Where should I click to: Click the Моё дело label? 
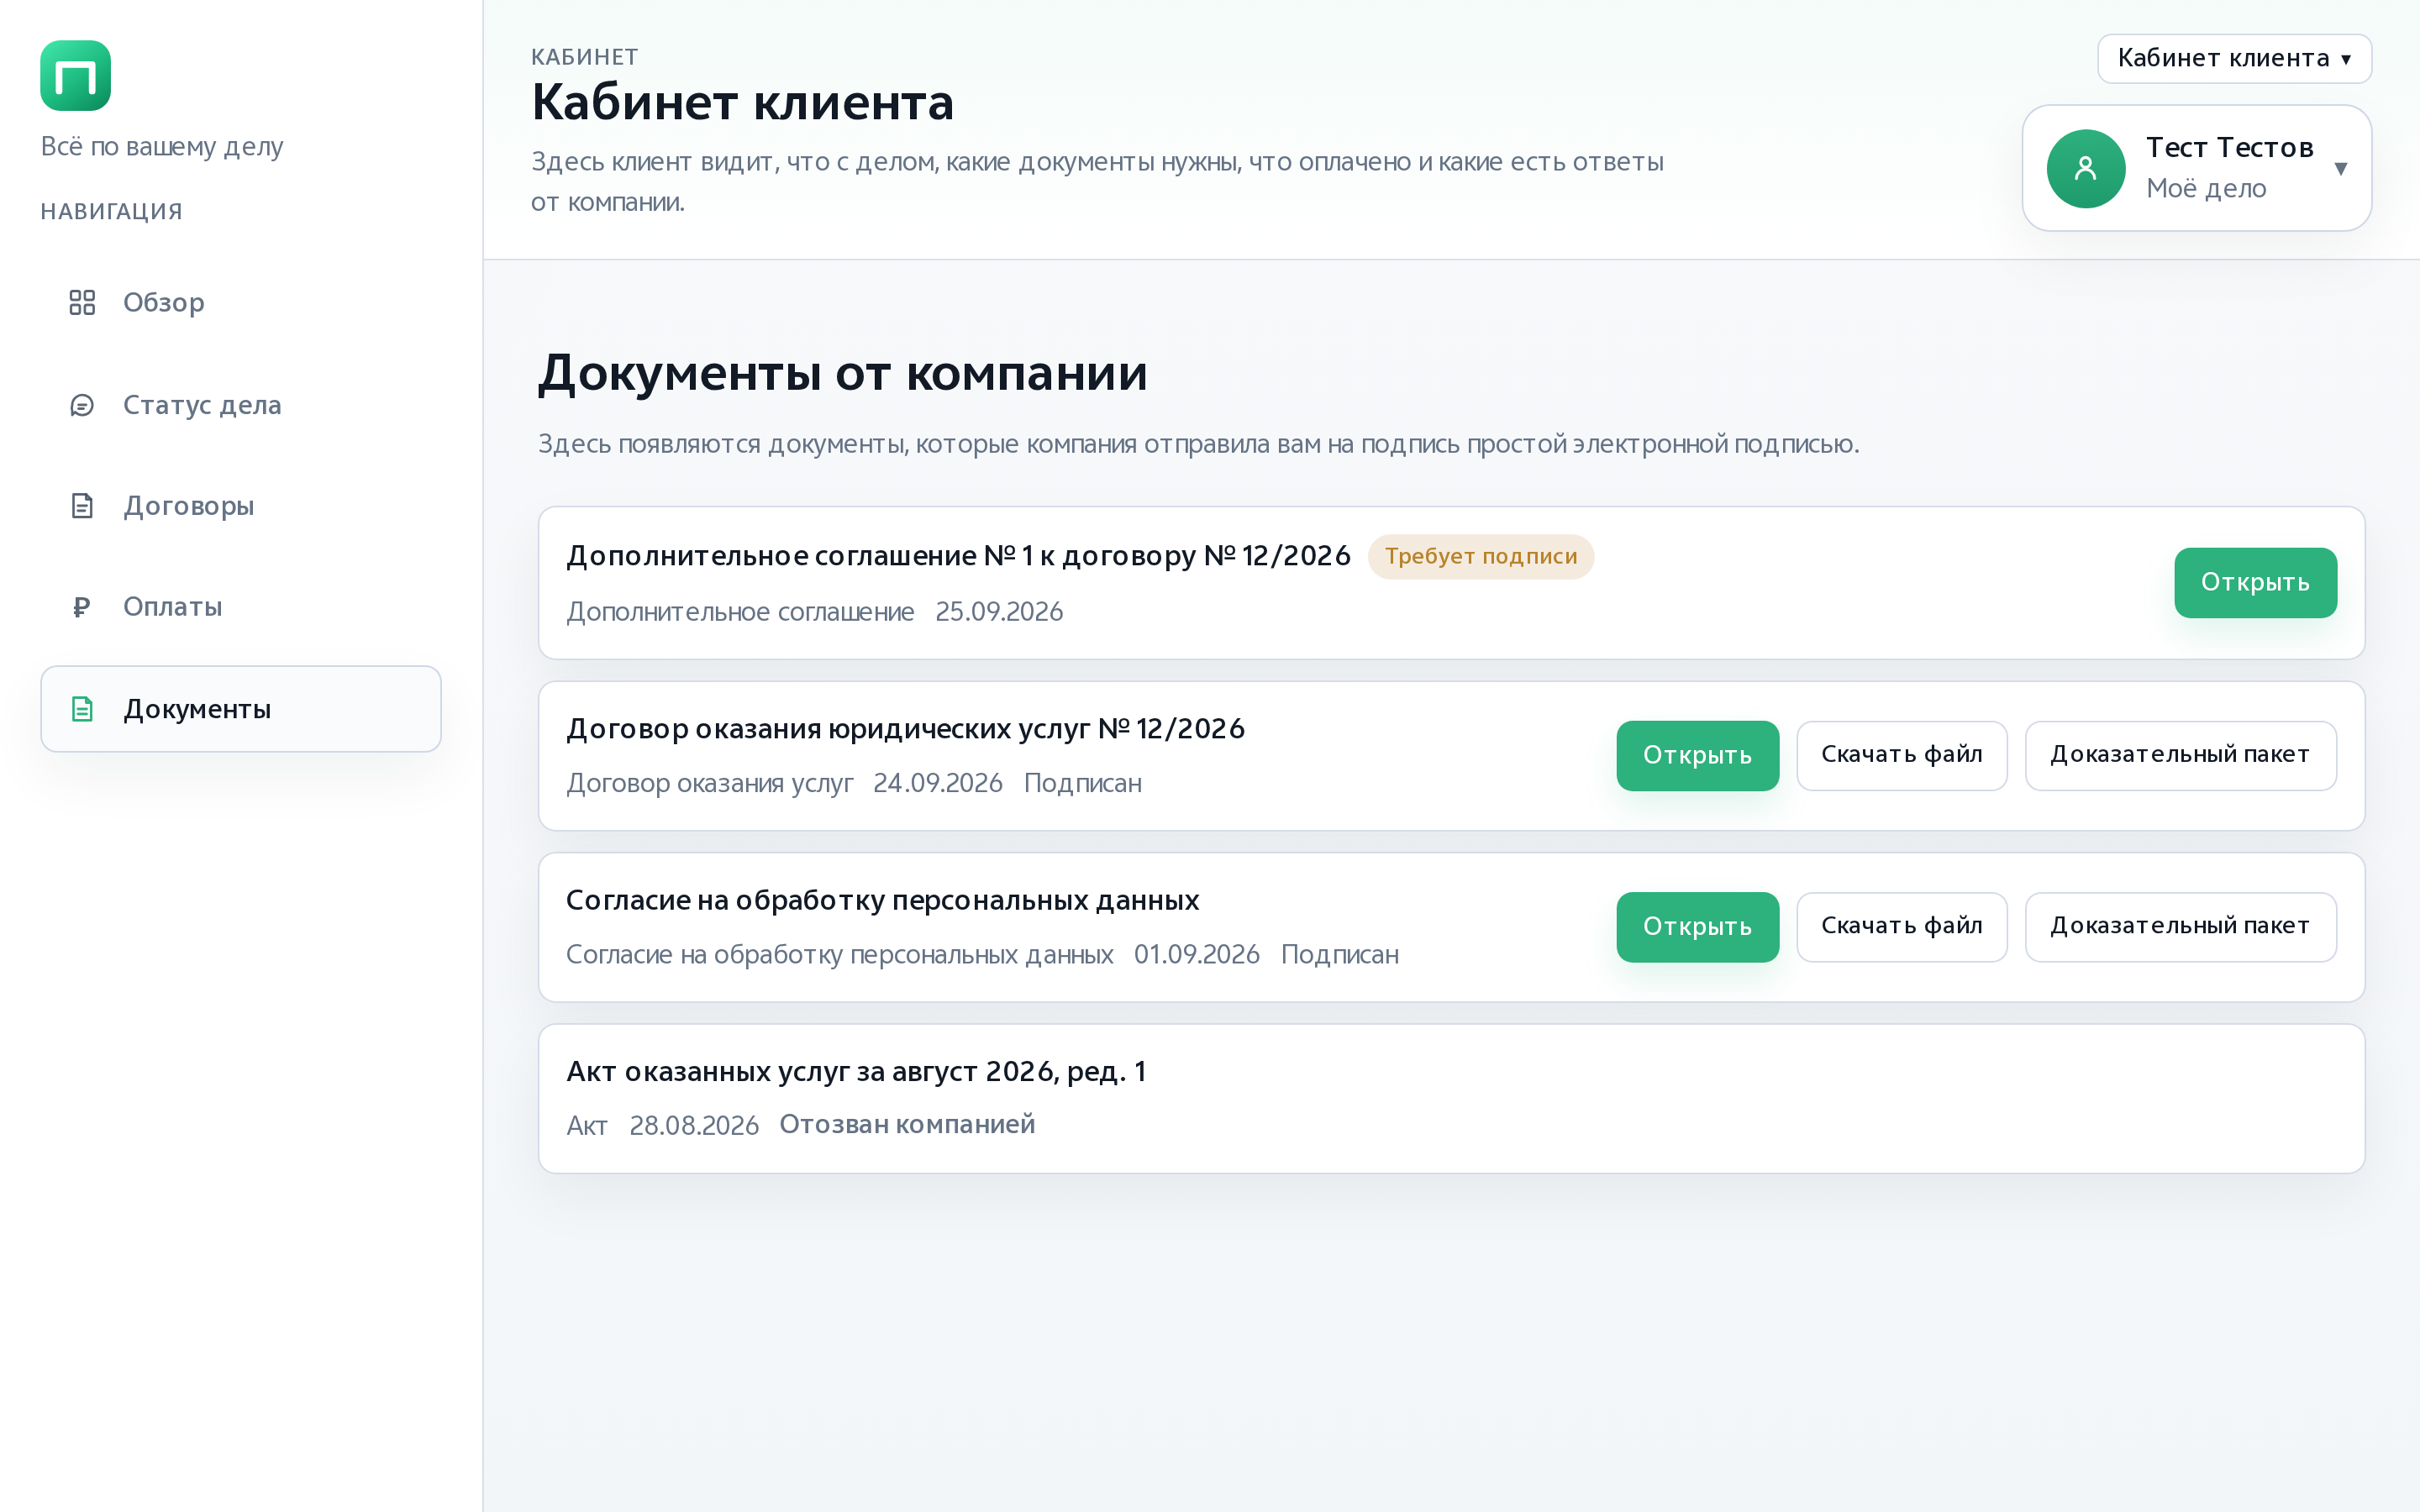[2206, 189]
